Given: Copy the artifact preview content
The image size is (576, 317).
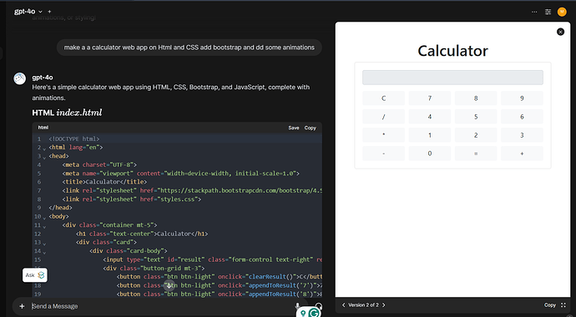Looking at the screenshot, I should [550, 304].
